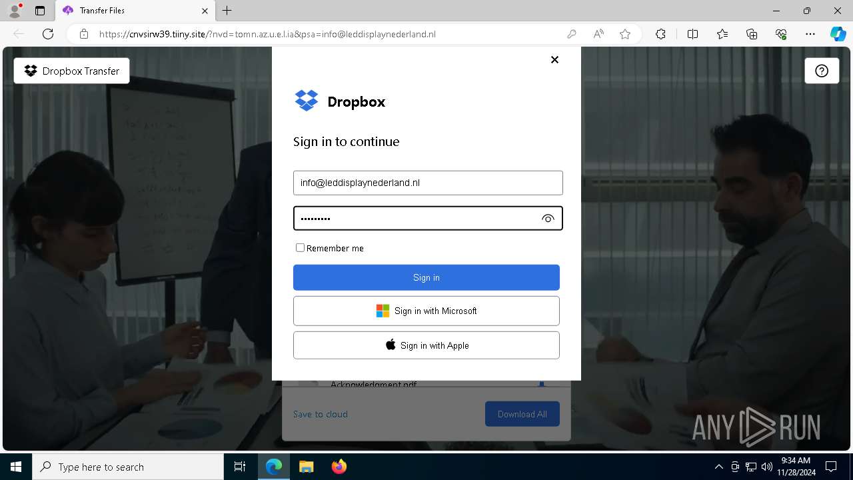Sign in with Apple
This screenshot has width=853, height=480.
tap(426, 345)
